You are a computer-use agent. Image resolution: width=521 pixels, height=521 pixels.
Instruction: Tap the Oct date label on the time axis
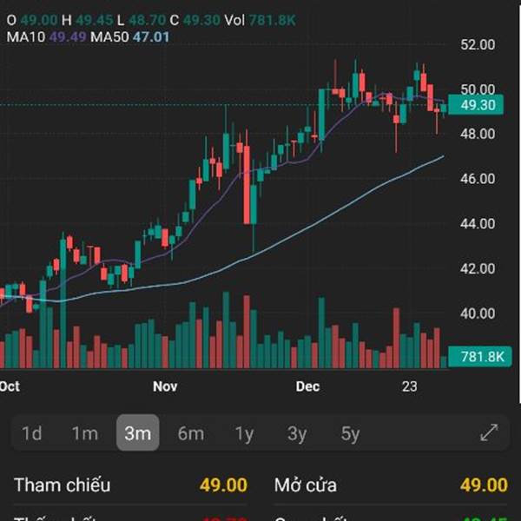point(10,386)
